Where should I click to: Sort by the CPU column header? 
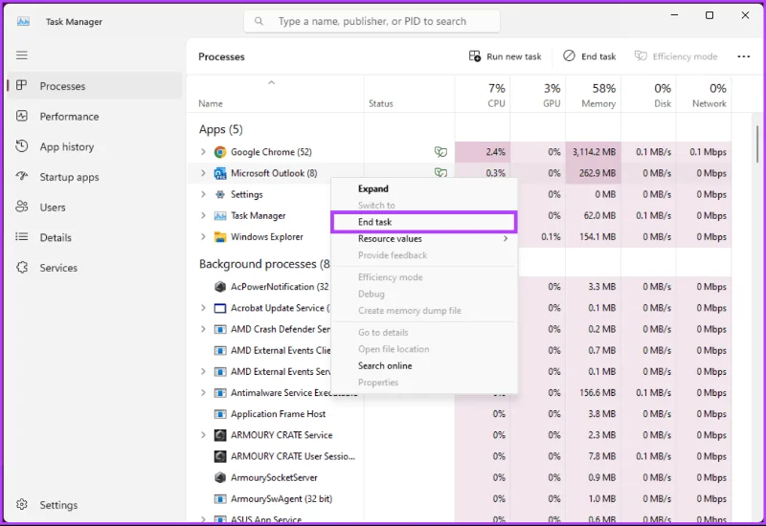pyautogui.click(x=483, y=95)
